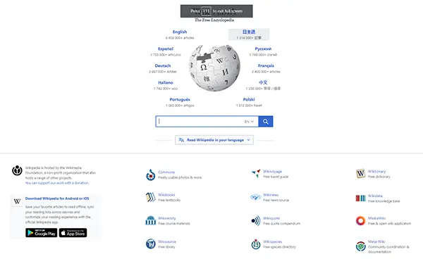
Task: Click the 'Free course materials' description text
Action: 174,224
